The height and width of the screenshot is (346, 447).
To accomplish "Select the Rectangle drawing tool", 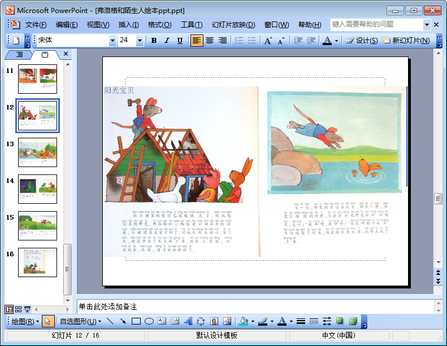I will click(x=136, y=322).
